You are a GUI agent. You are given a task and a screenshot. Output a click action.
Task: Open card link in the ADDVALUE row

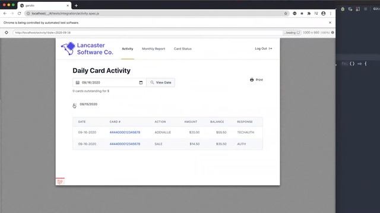pyautogui.click(x=125, y=133)
